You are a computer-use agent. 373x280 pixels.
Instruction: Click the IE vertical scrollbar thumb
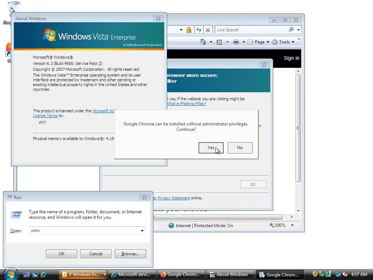click(298, 128)
